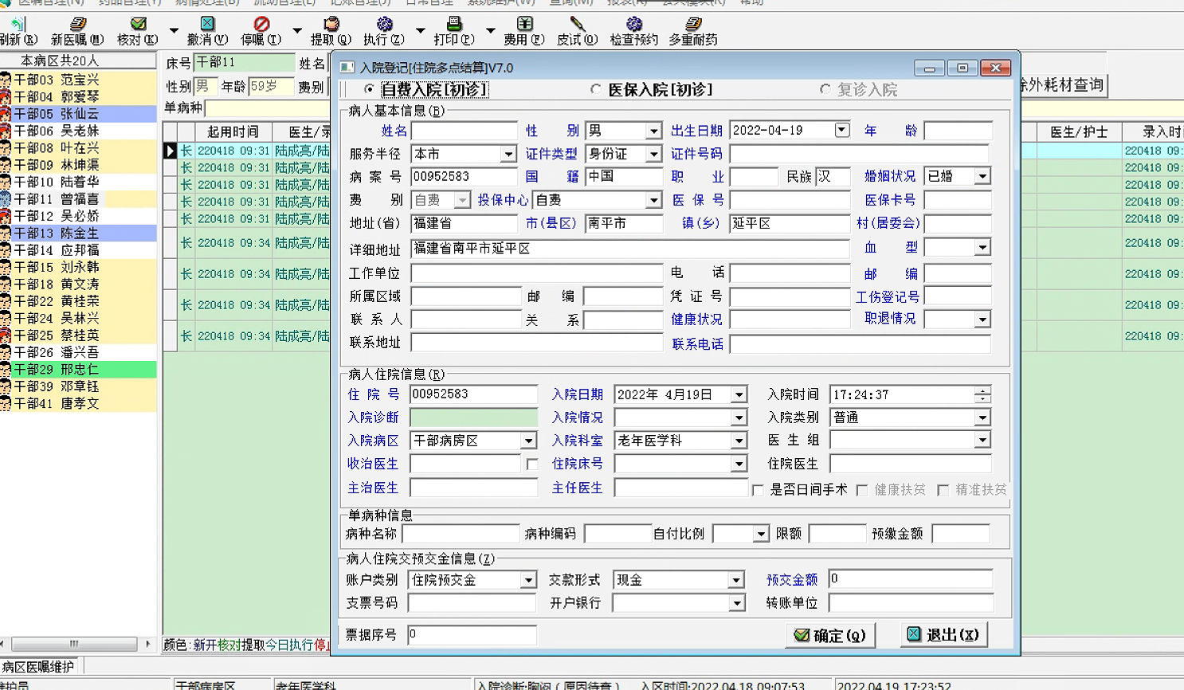Click patient icon beside 干部11 曾福喜

(6, 199)
